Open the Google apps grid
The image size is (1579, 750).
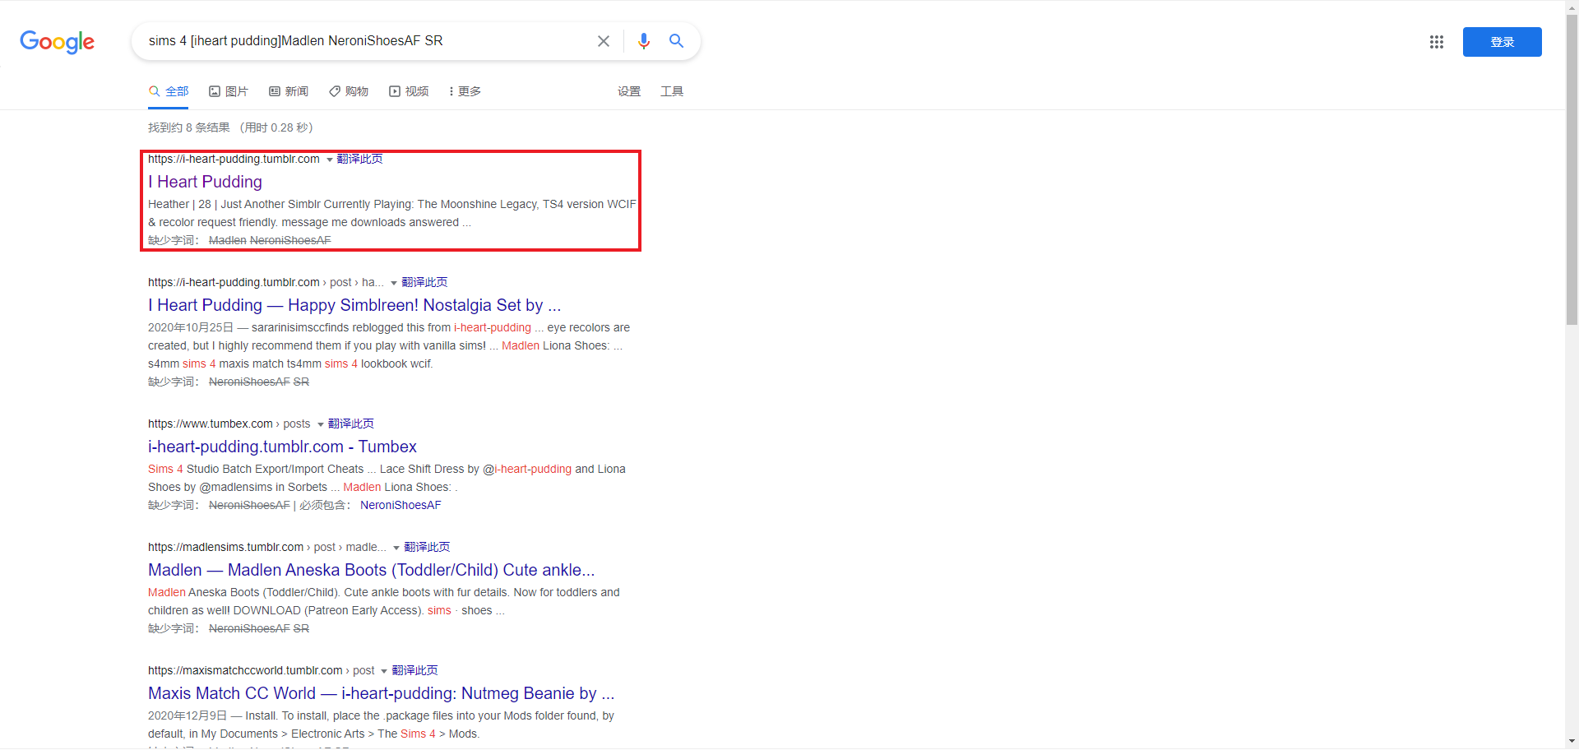pyautogui.click(x=1437, y=42)
